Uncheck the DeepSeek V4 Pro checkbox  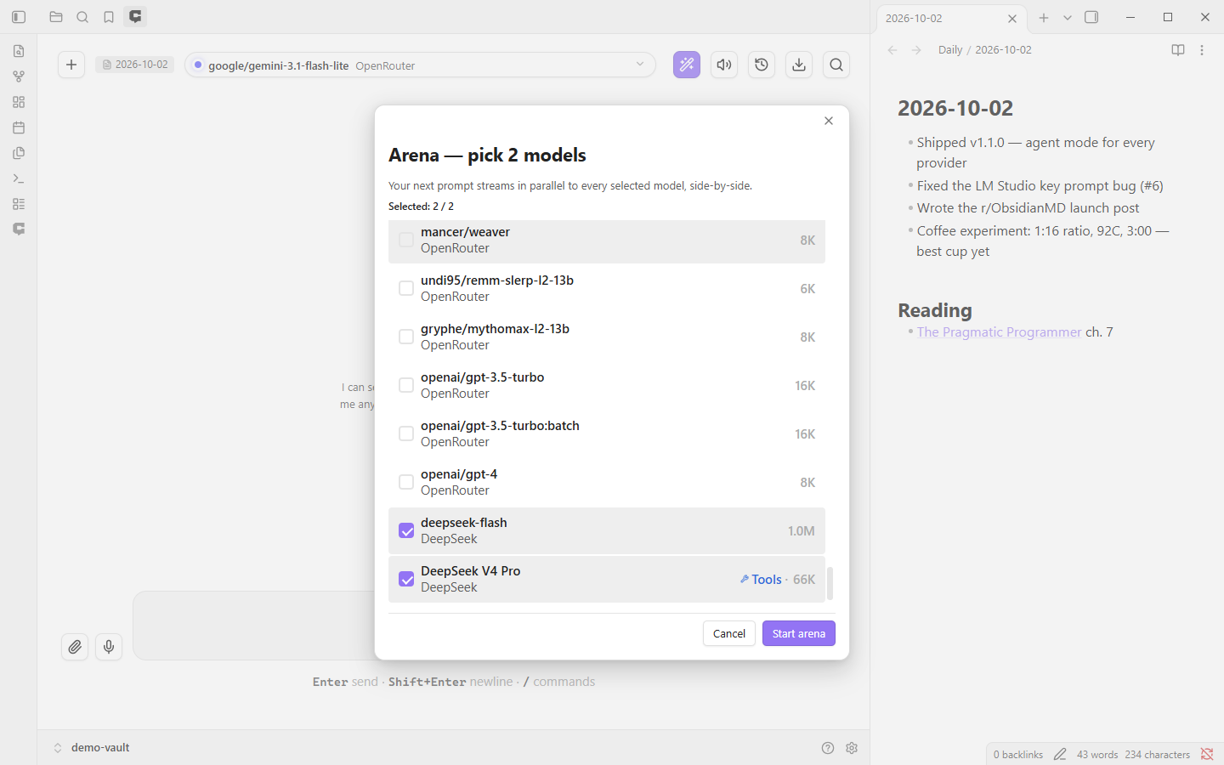(406, 579)
